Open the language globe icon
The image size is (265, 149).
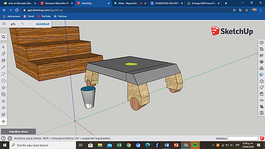pos(10,138)
